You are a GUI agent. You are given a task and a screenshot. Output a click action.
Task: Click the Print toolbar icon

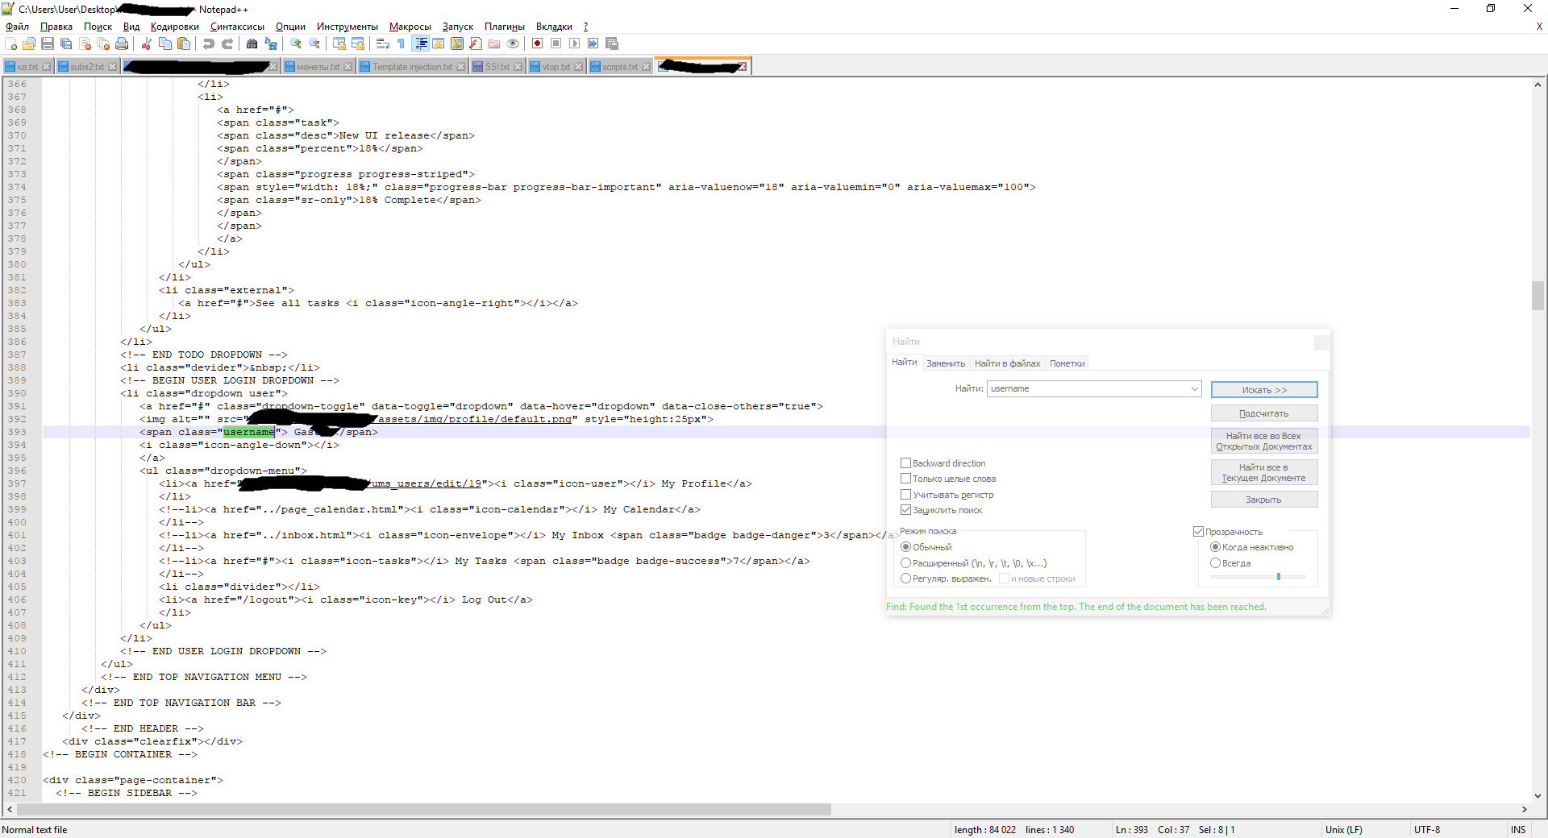122,44
